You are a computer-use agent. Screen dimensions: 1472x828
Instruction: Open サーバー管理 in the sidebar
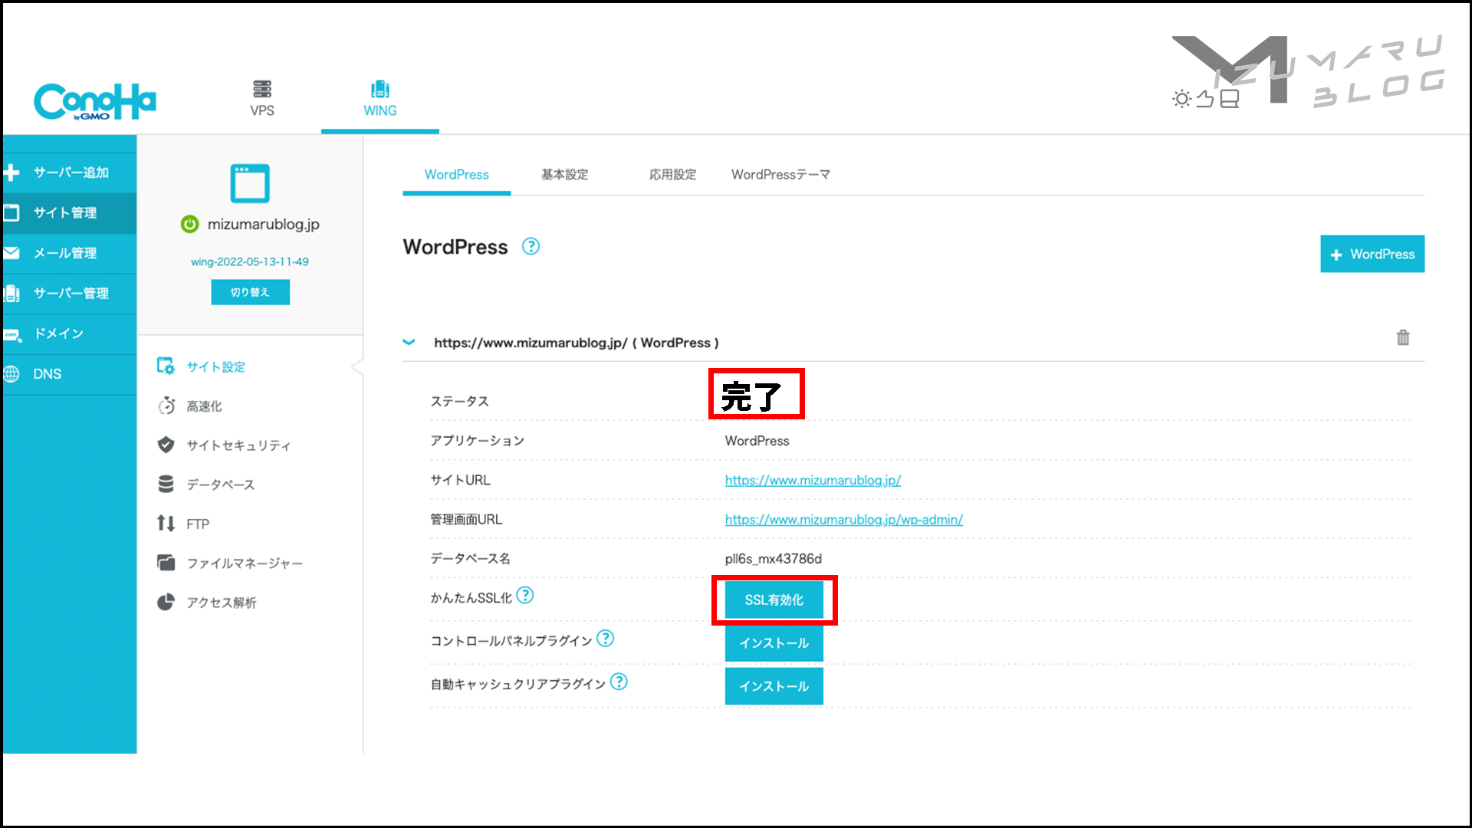pos(69,294)
